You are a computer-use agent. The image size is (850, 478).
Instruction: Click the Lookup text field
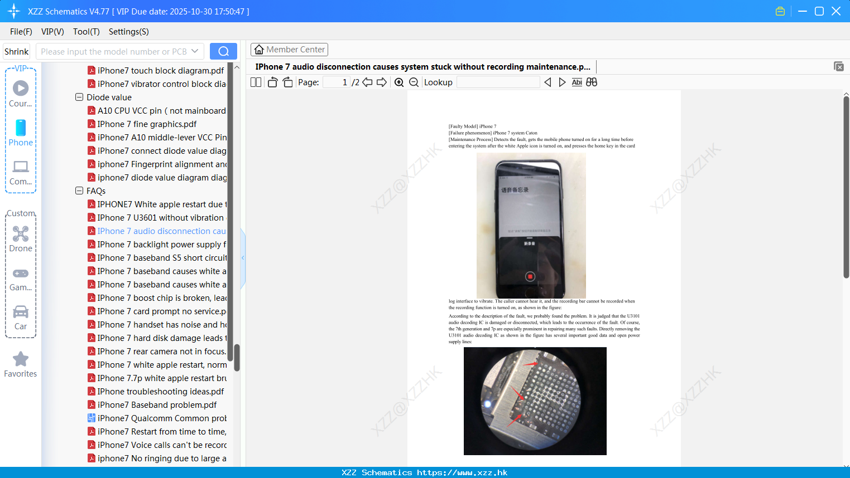pyautogui.click(x=498, y=82)
